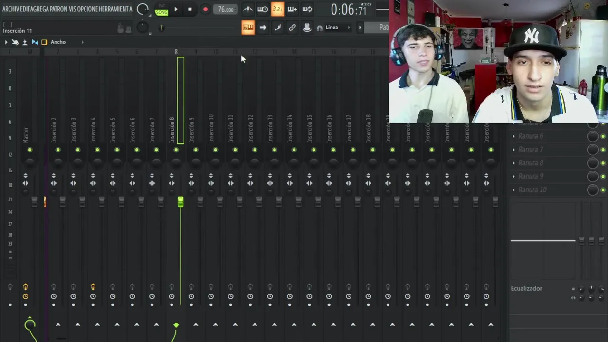This screenshot has height=342, width=608.
Task: Click the chain link multilink icon
Action: pyautogui.click(x=292, y=28)
